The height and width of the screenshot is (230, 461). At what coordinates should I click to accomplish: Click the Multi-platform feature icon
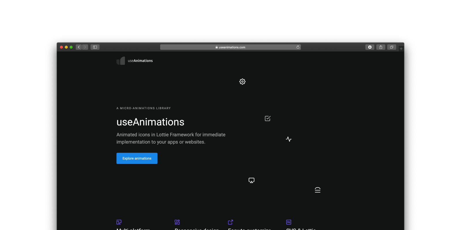click(x=119, y=222)
